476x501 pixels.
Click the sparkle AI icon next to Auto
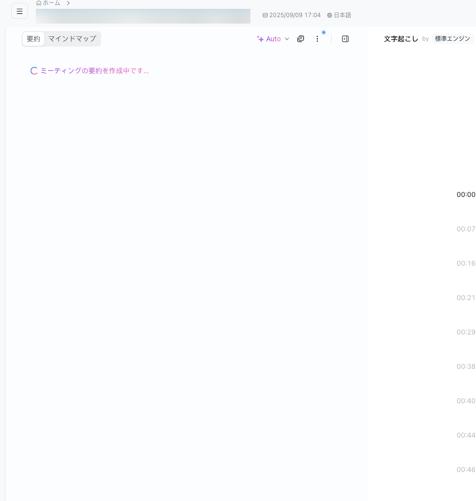pos(260,39)
